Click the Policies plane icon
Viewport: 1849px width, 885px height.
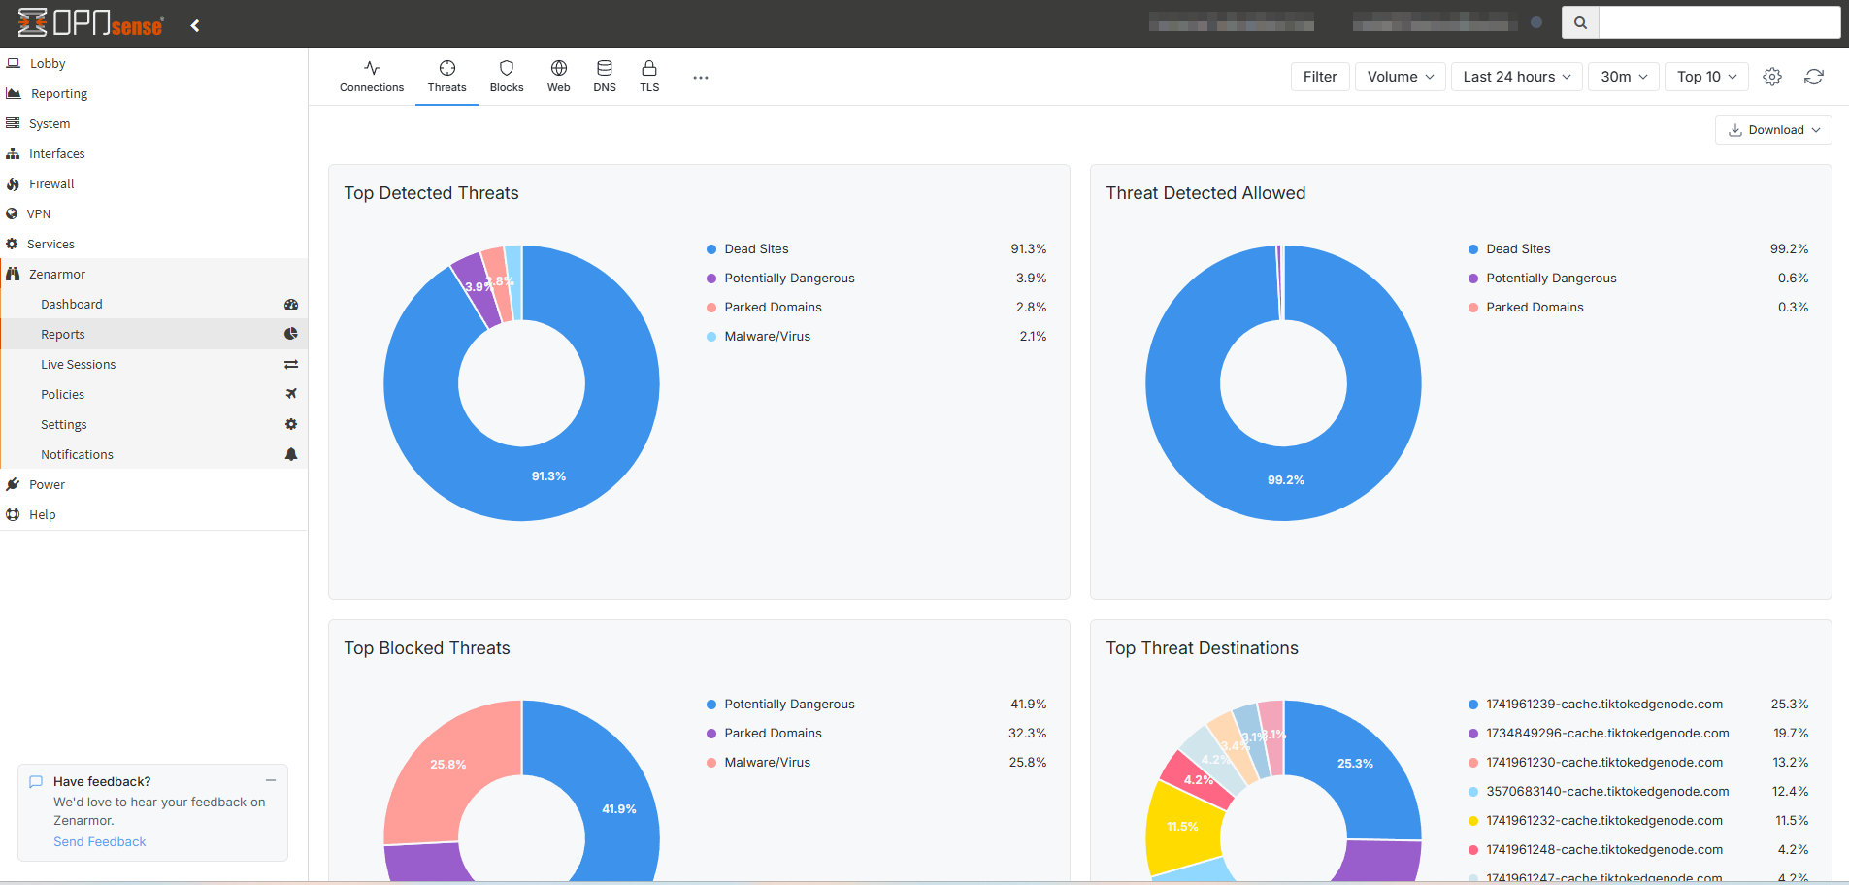(x=291, y=394)
